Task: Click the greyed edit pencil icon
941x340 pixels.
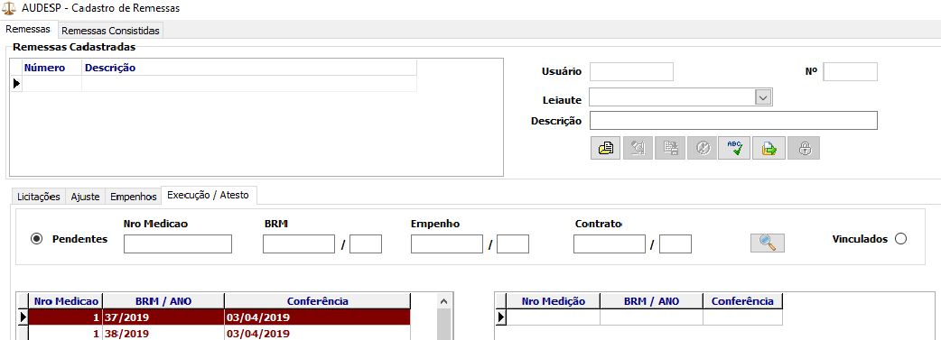Action: pyautogui.click(x=638, y=148)
